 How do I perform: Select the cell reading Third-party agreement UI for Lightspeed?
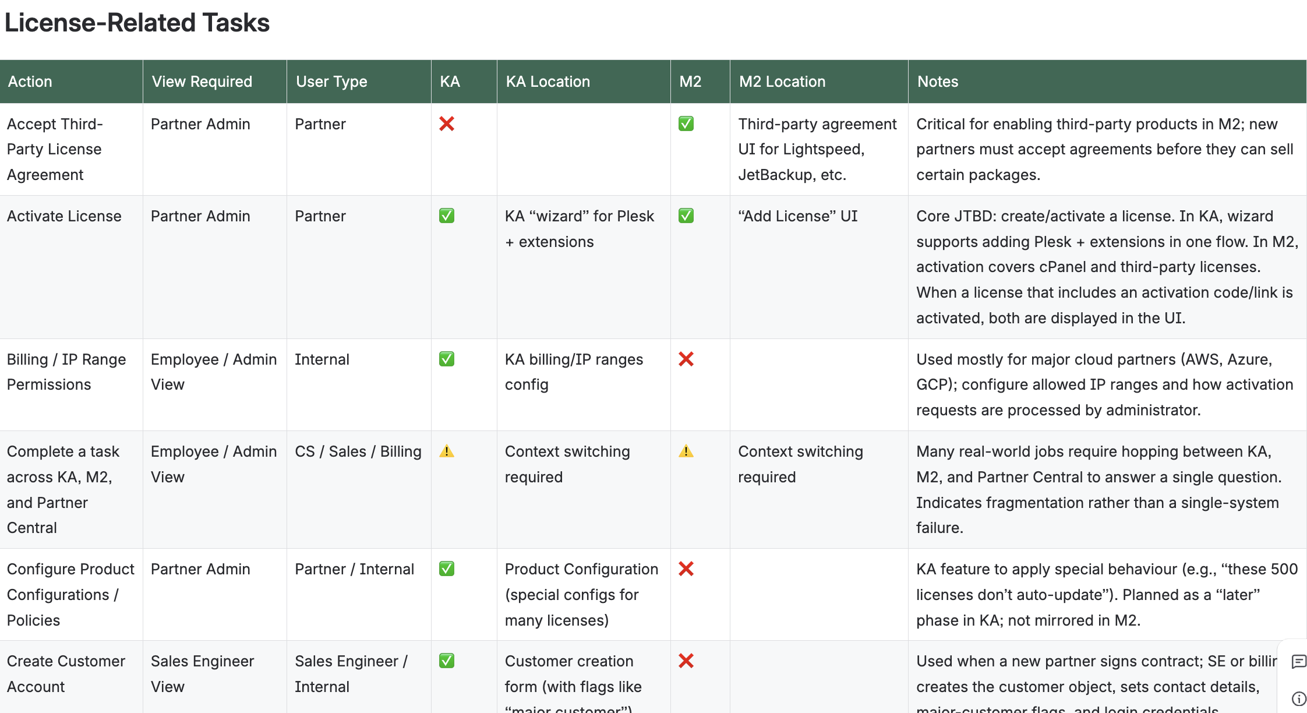point(815,149)
